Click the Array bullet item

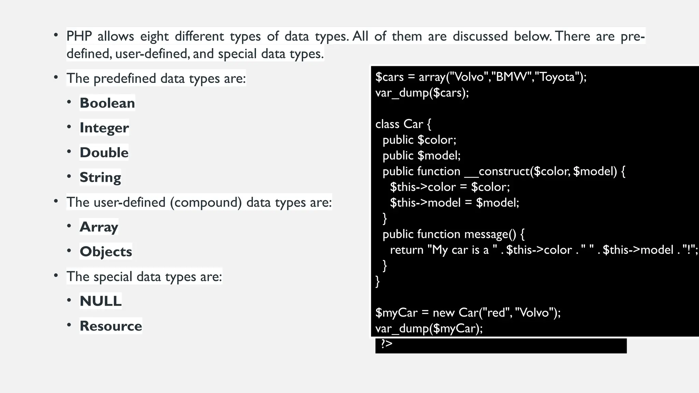pos(99,227)
